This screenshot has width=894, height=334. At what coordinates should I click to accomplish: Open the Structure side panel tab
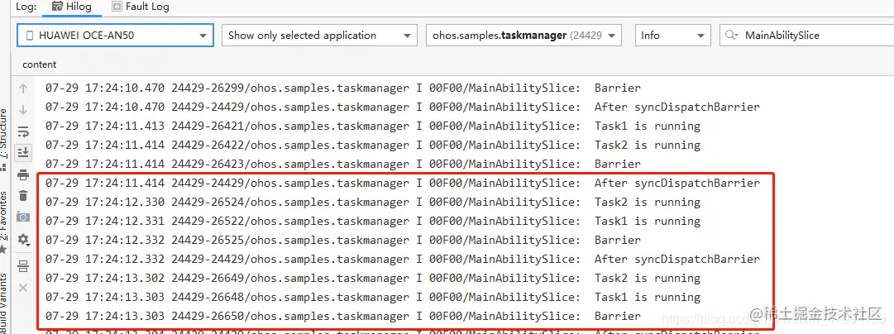click(3, 139)
